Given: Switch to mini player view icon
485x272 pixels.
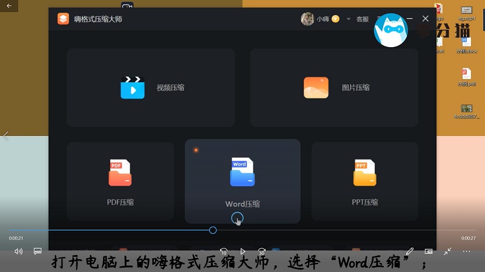Looking at the screenshot, I should pos(429,251).
